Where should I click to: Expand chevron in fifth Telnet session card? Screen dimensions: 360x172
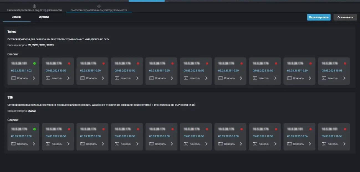(172, 78)
